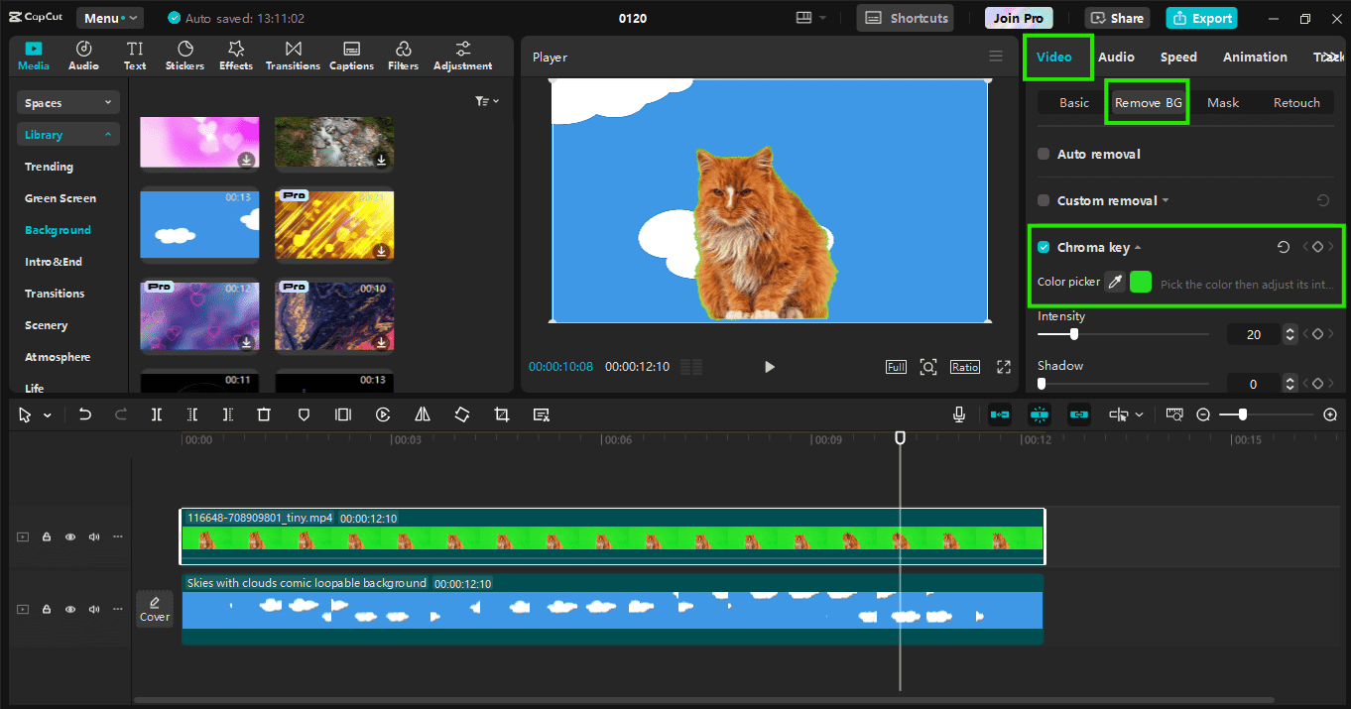1351x709 pixels.
Task: Toggle visibility of the cloud background track
Action: point(69,609)
